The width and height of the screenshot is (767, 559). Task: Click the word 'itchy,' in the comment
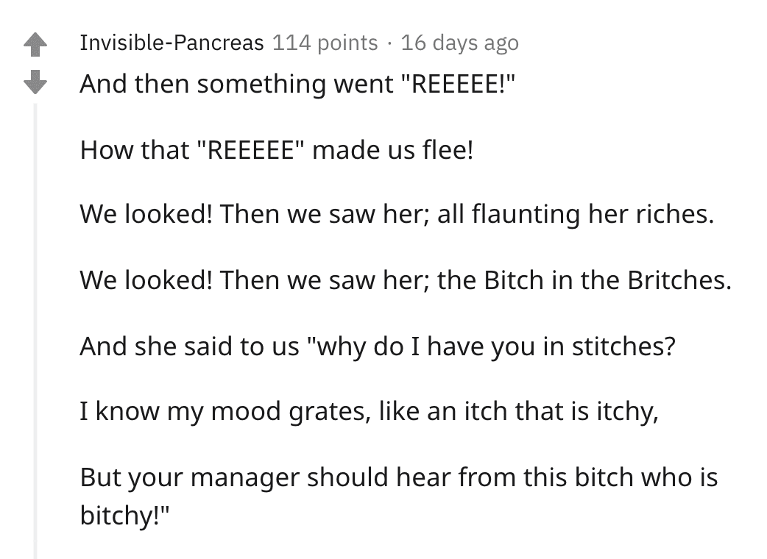tap(628, 411)
